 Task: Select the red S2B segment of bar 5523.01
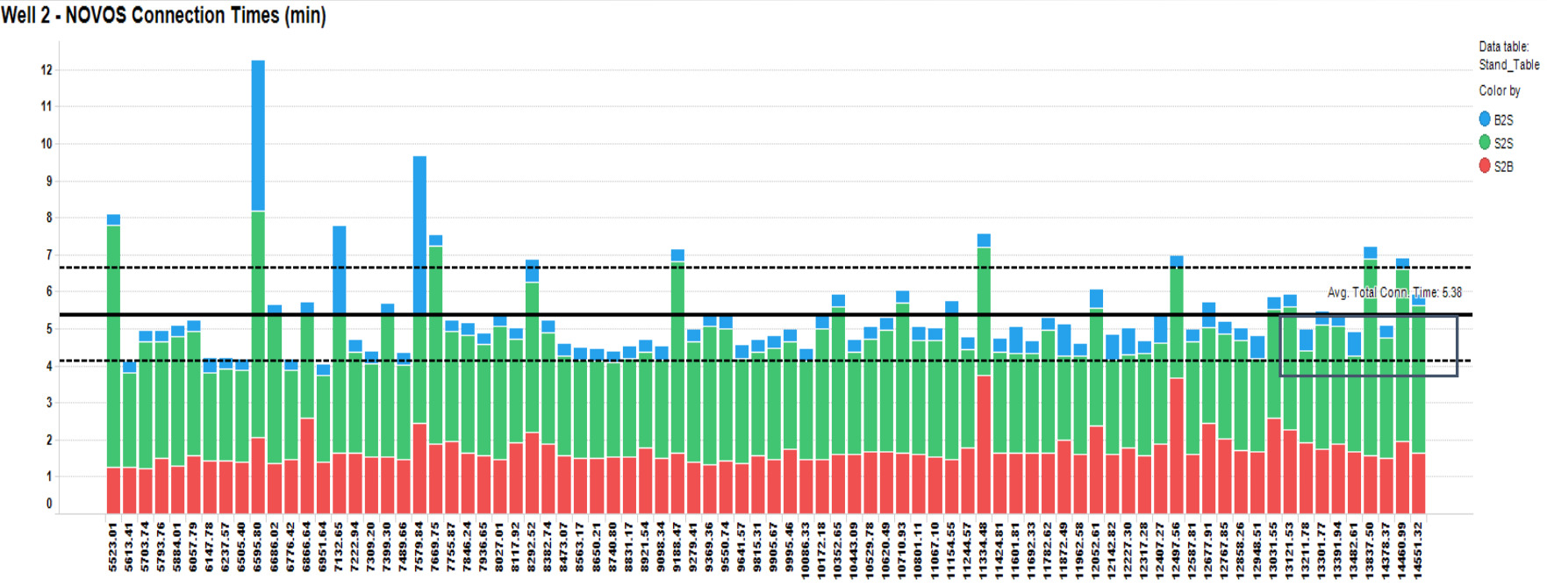[x=113, y=490]
